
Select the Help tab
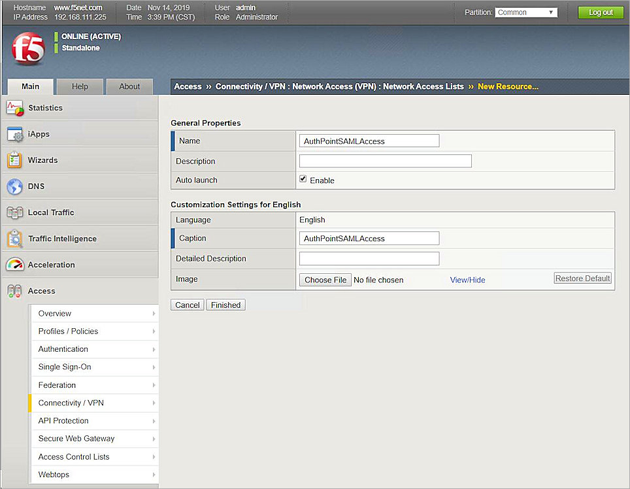79,86
